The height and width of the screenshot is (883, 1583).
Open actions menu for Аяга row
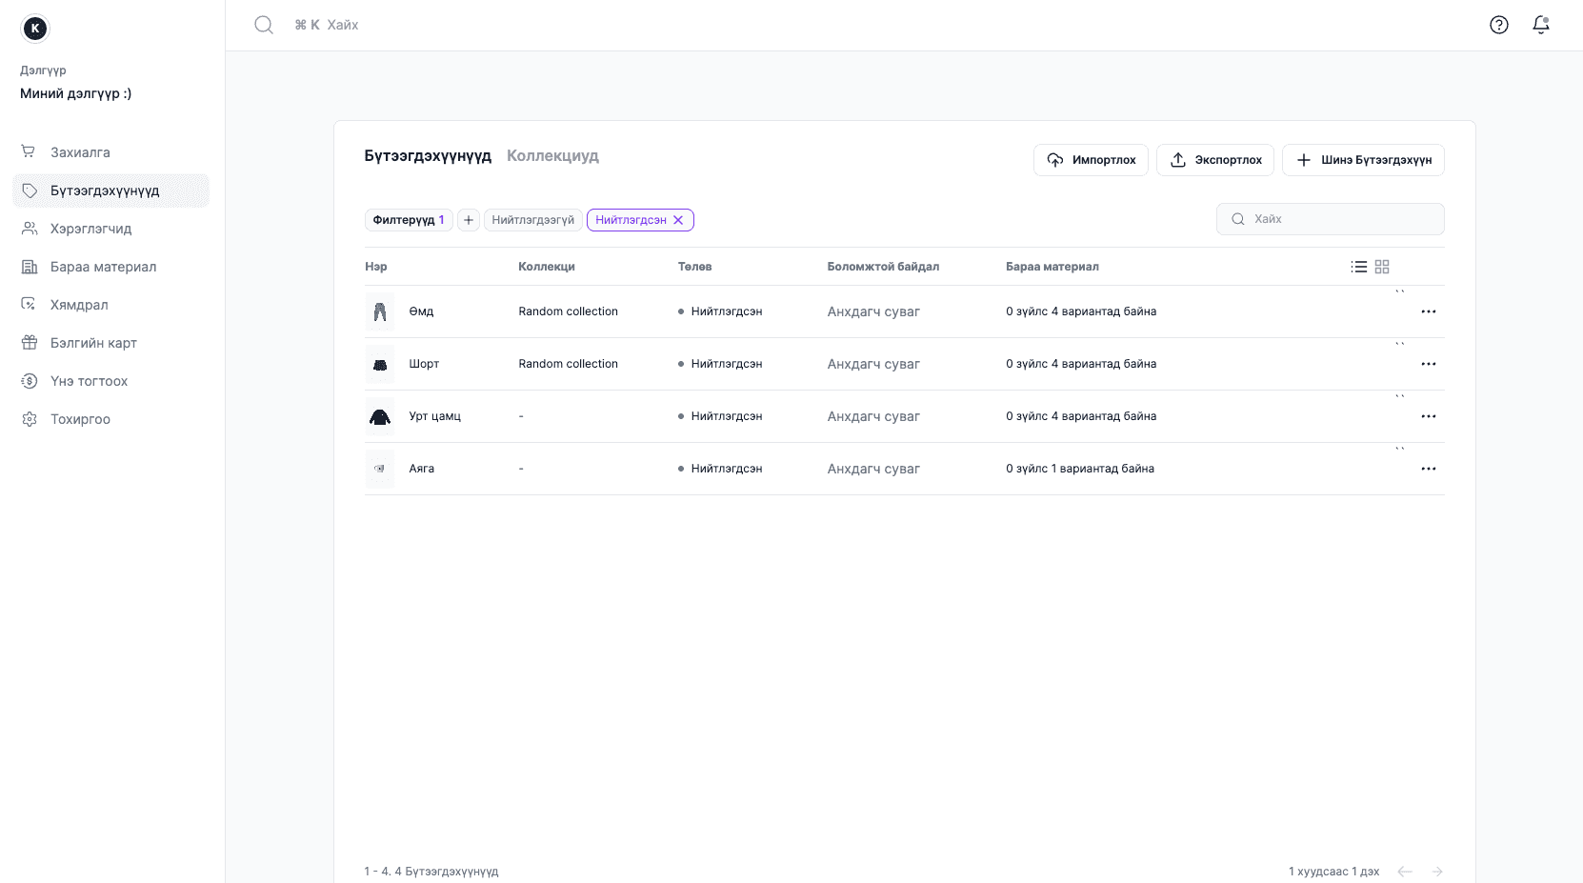click(x=1429, y=469)
